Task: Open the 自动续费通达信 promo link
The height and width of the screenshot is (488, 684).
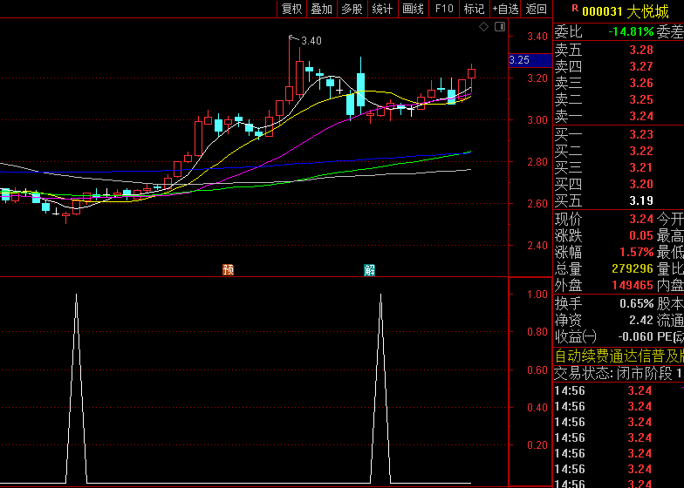Action: [619, 356]
